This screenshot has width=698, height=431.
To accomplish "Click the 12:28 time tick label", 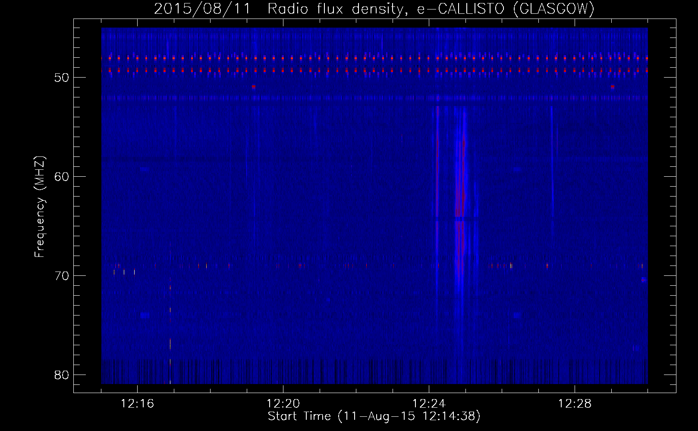I will [x=575, y=404].
